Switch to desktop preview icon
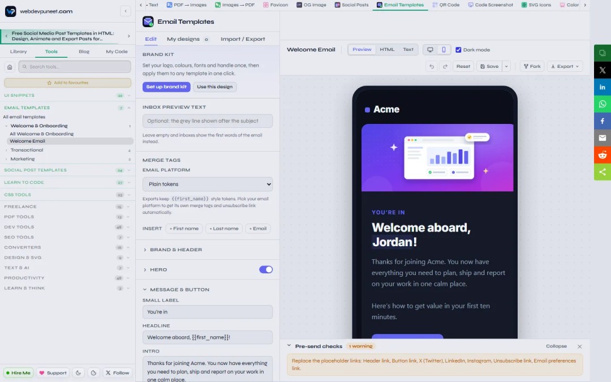The width and height of the screenshot is (611, 382). click(430, 49)
